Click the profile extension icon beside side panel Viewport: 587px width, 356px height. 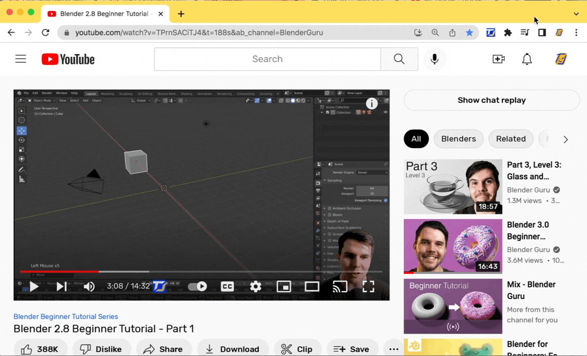click(x=559, y=33)
